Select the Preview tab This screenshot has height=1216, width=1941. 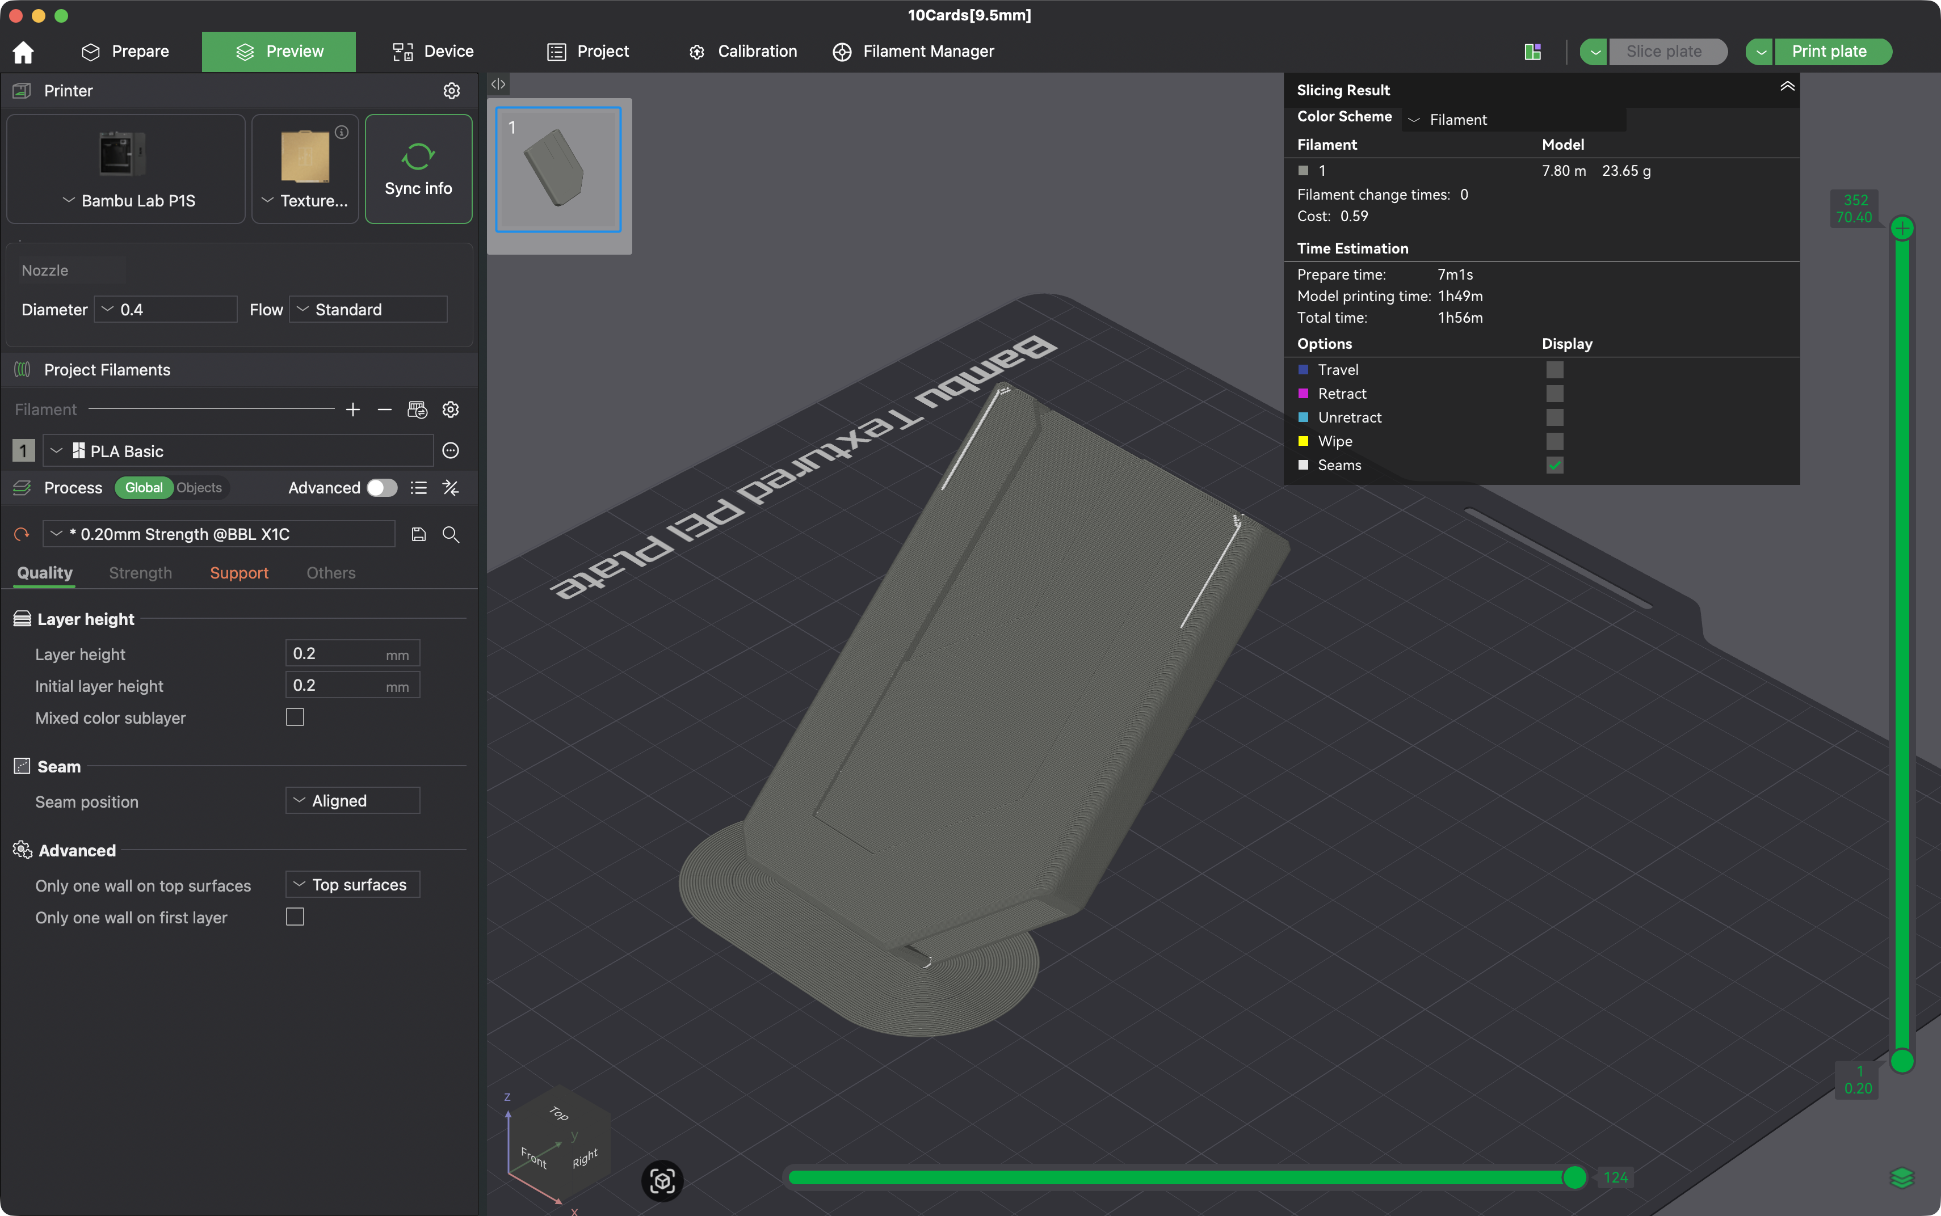coord(279,52)
